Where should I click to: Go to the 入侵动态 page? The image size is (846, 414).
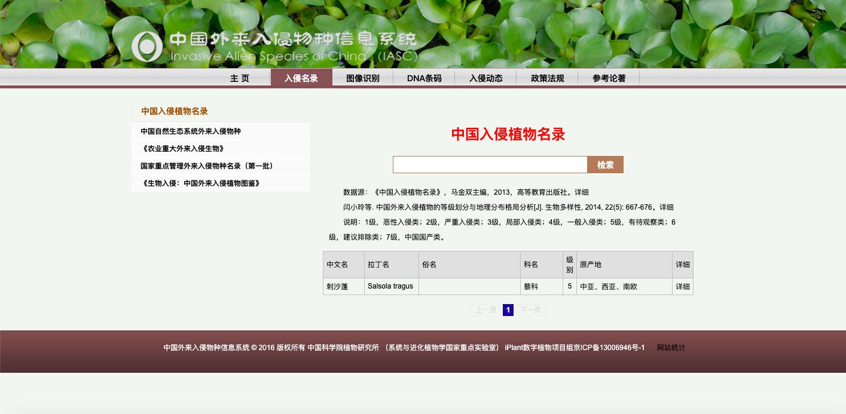[x=485, y=78]
